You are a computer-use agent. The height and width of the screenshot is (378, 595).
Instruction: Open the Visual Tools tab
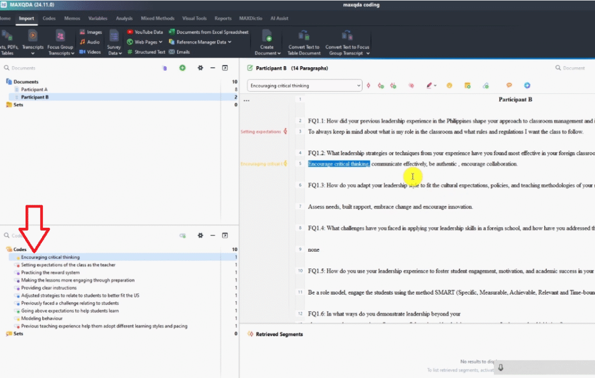tap(193, 19)
